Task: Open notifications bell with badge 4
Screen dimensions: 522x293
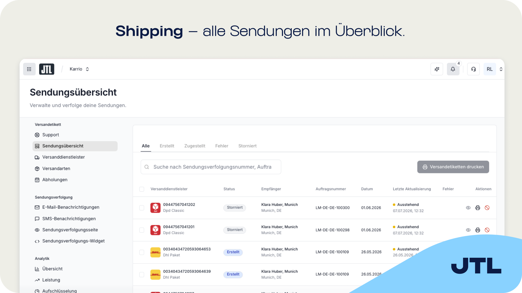Action: [x=453, y=69]
